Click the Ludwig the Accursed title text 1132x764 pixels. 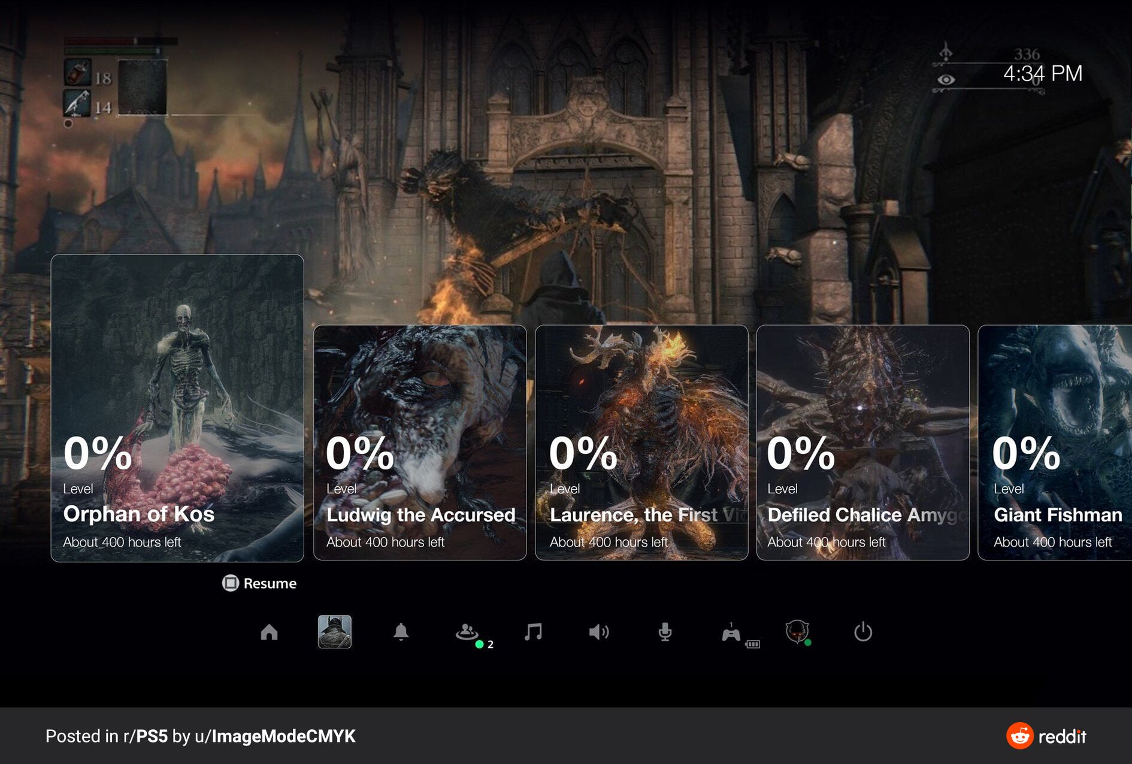tap(421, 515)
